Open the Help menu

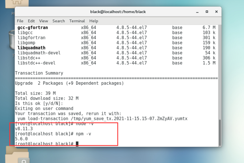[x=94, y=21]
